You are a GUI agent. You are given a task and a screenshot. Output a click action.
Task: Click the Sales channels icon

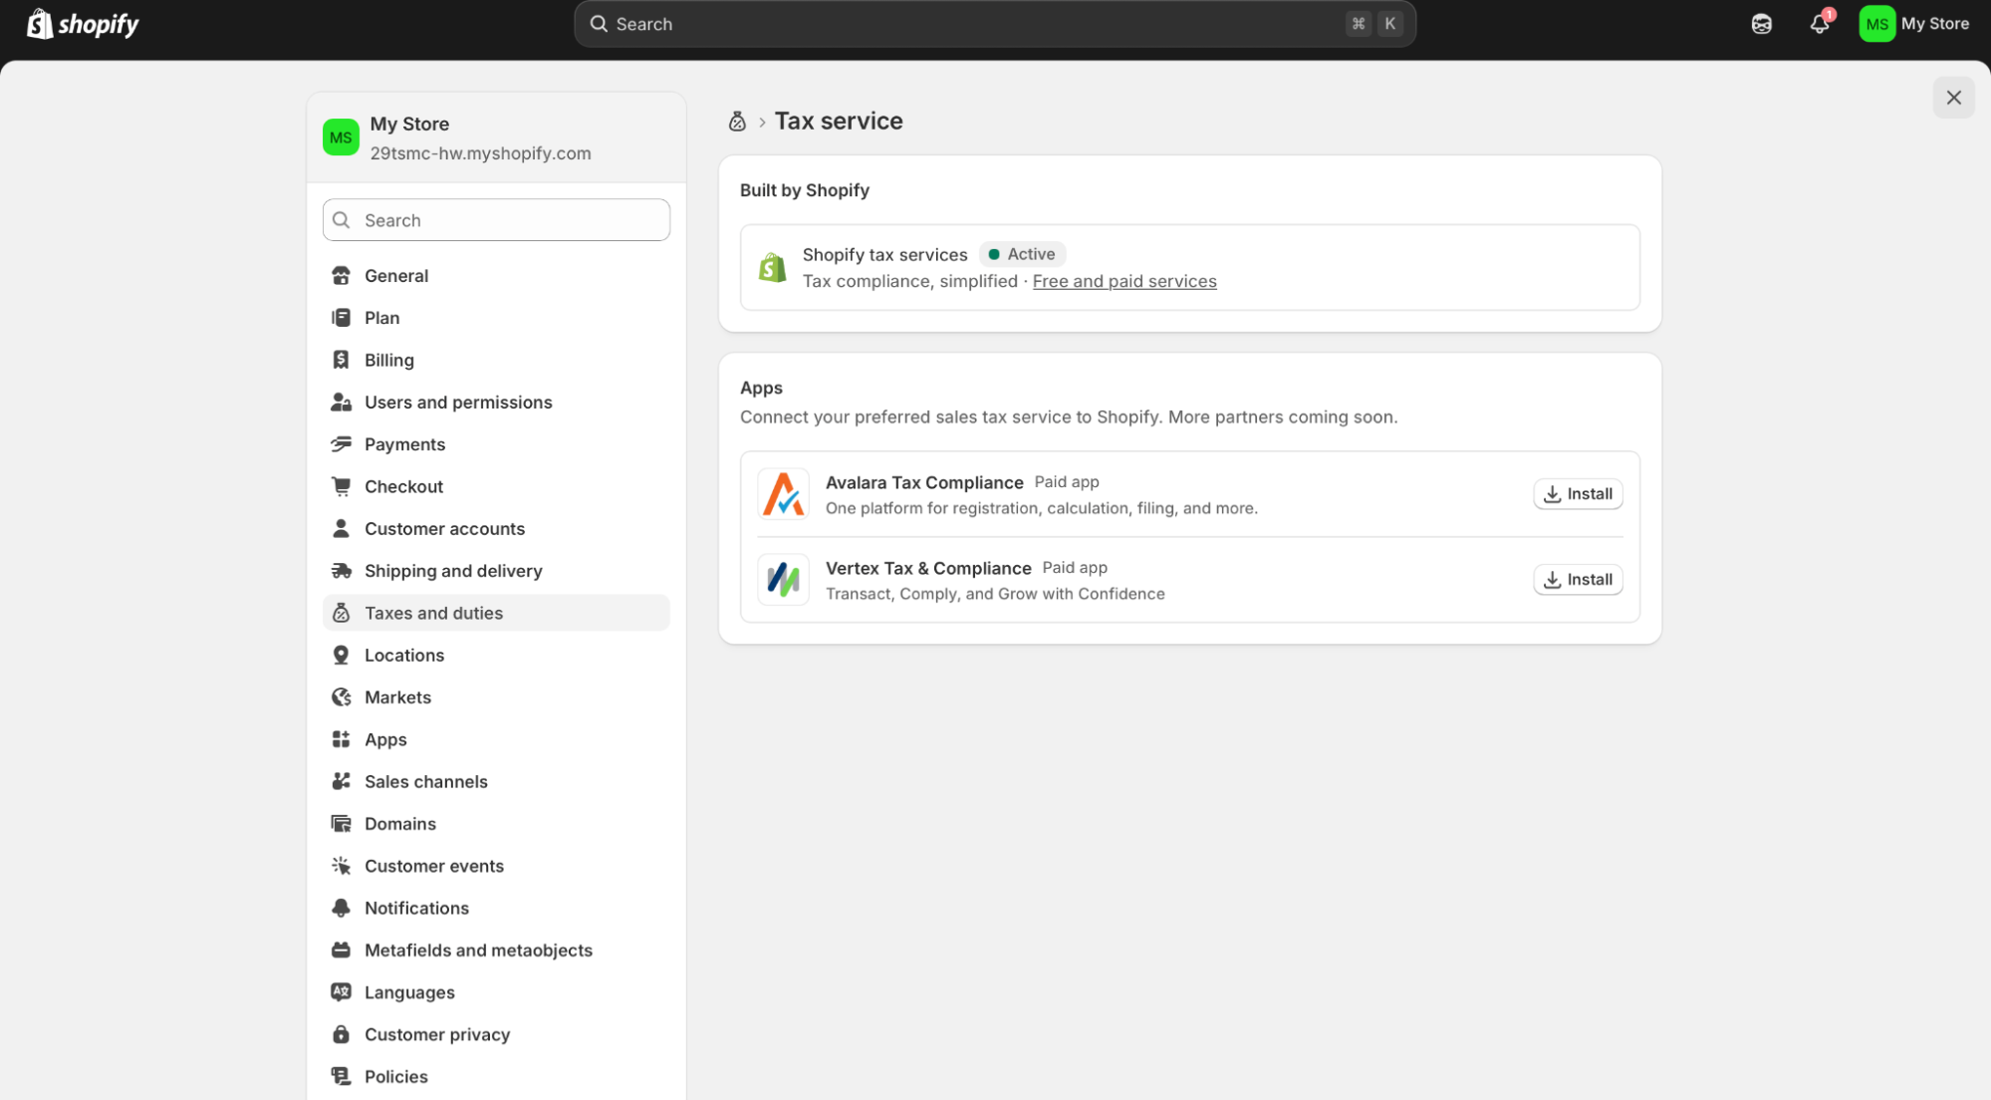(341, 782)
